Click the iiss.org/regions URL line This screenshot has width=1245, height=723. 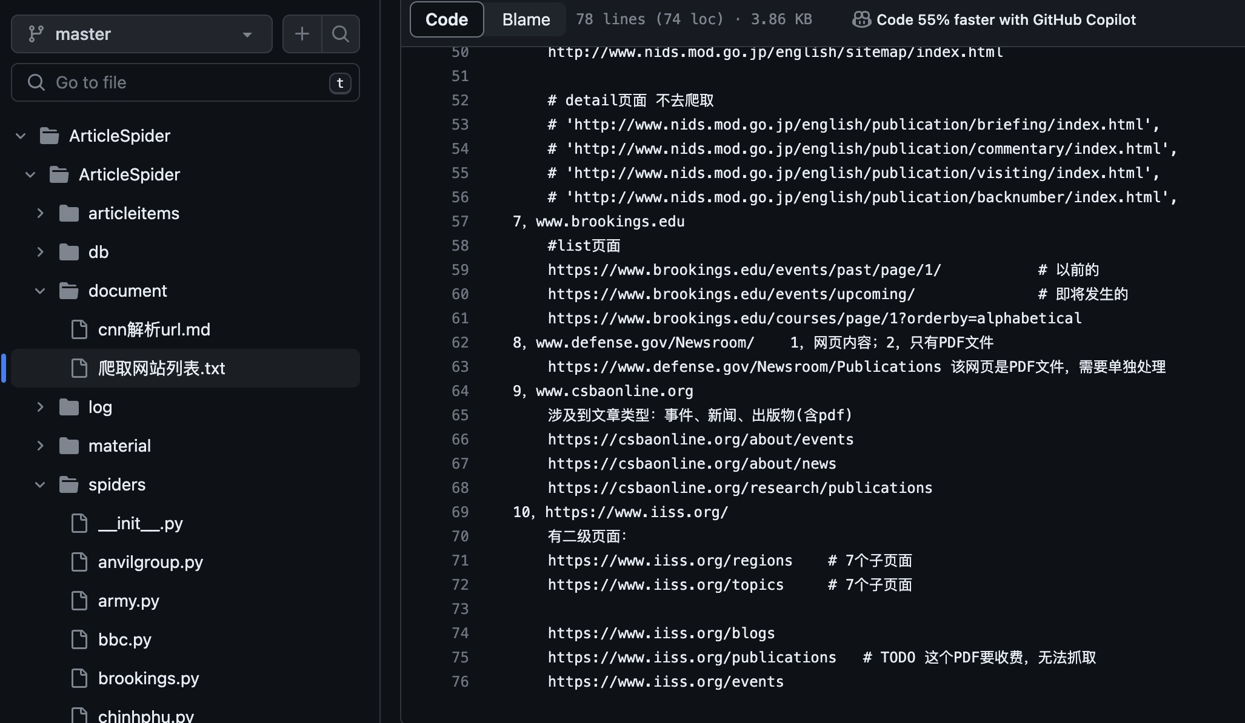(x=670, y=561)
